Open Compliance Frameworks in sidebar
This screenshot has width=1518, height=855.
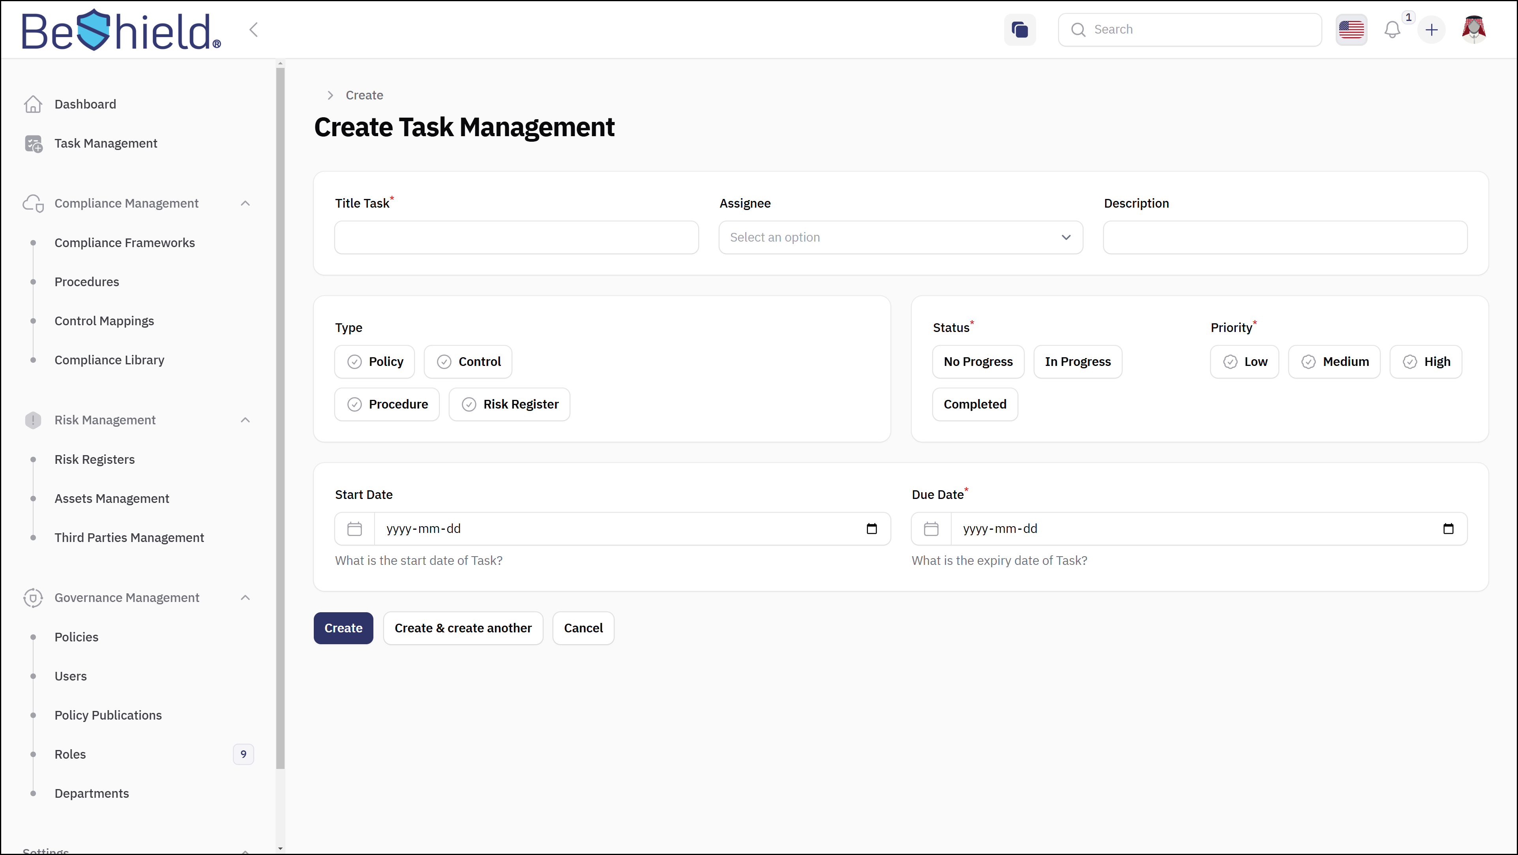click(x=124, y=243)
